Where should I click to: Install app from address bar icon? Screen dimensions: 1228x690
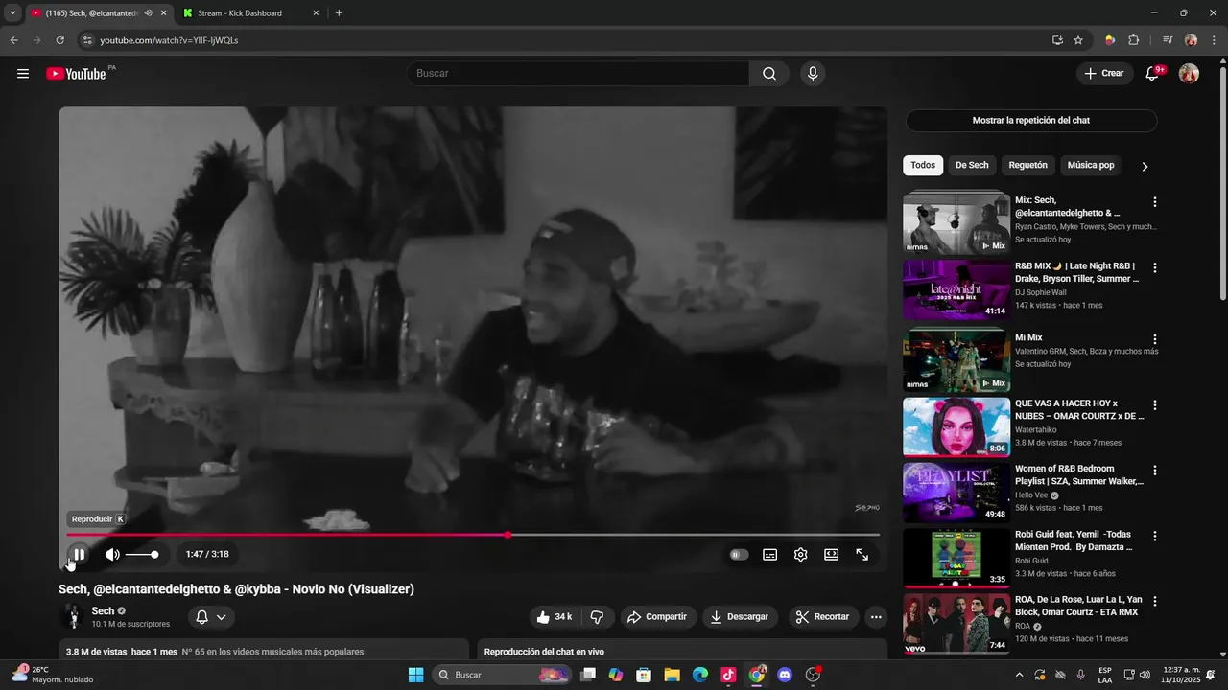click(x=1057, y=40)
